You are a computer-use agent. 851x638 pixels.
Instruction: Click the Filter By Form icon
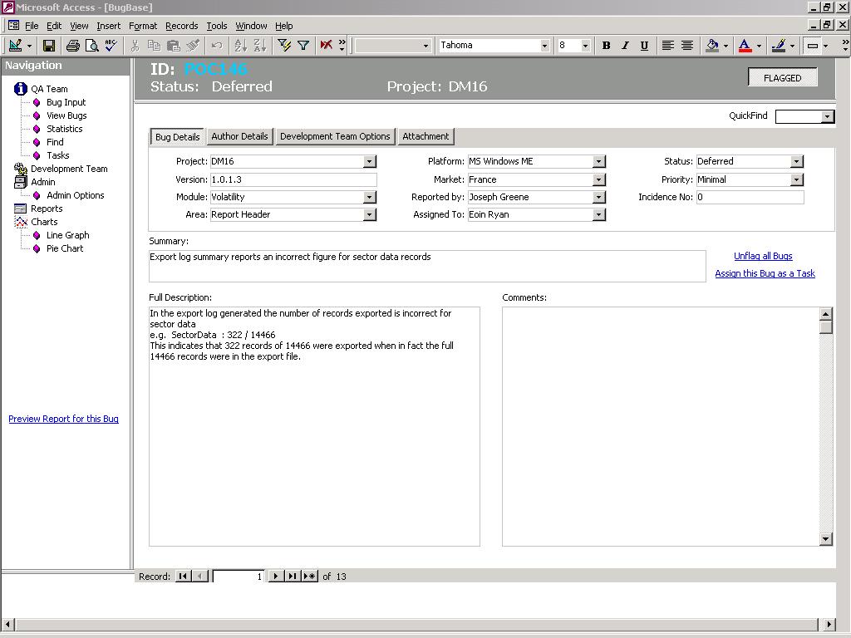[x=284, y=46]
